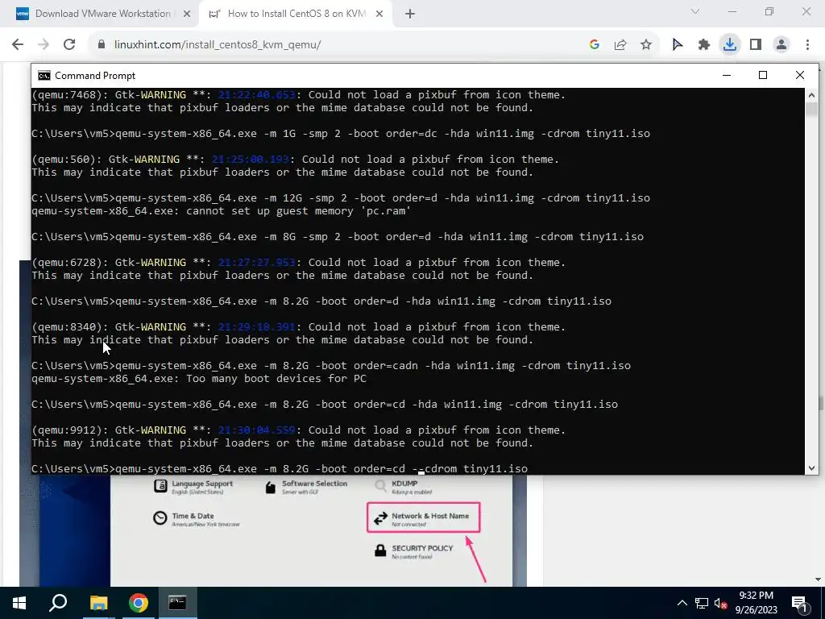
Task: Toggle Chrome side panel icon
Action: (756, 45)
